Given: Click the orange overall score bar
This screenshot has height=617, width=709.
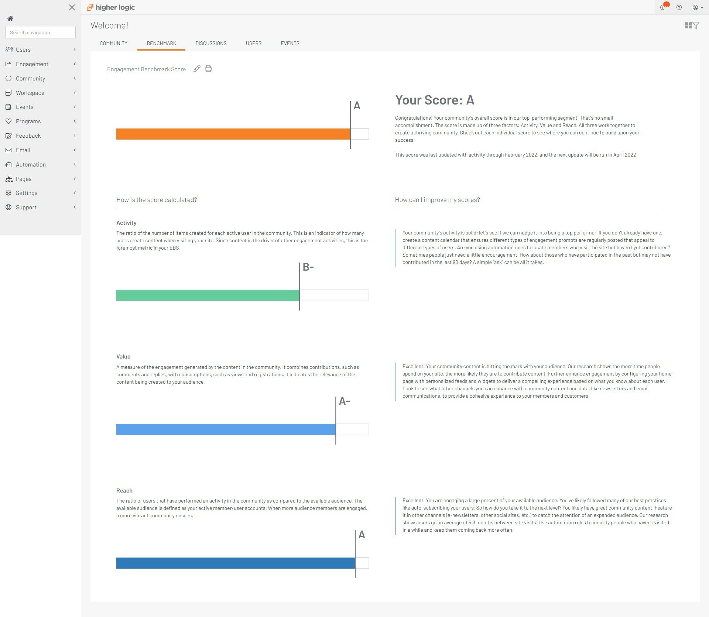Looking at the screenshot, I should point(233,134).
